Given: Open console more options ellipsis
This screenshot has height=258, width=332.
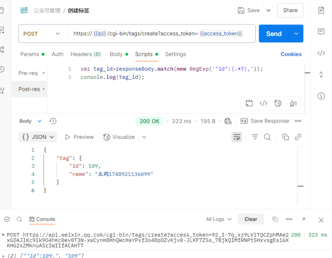Looking at the screenshot, I should click(289, 219).
